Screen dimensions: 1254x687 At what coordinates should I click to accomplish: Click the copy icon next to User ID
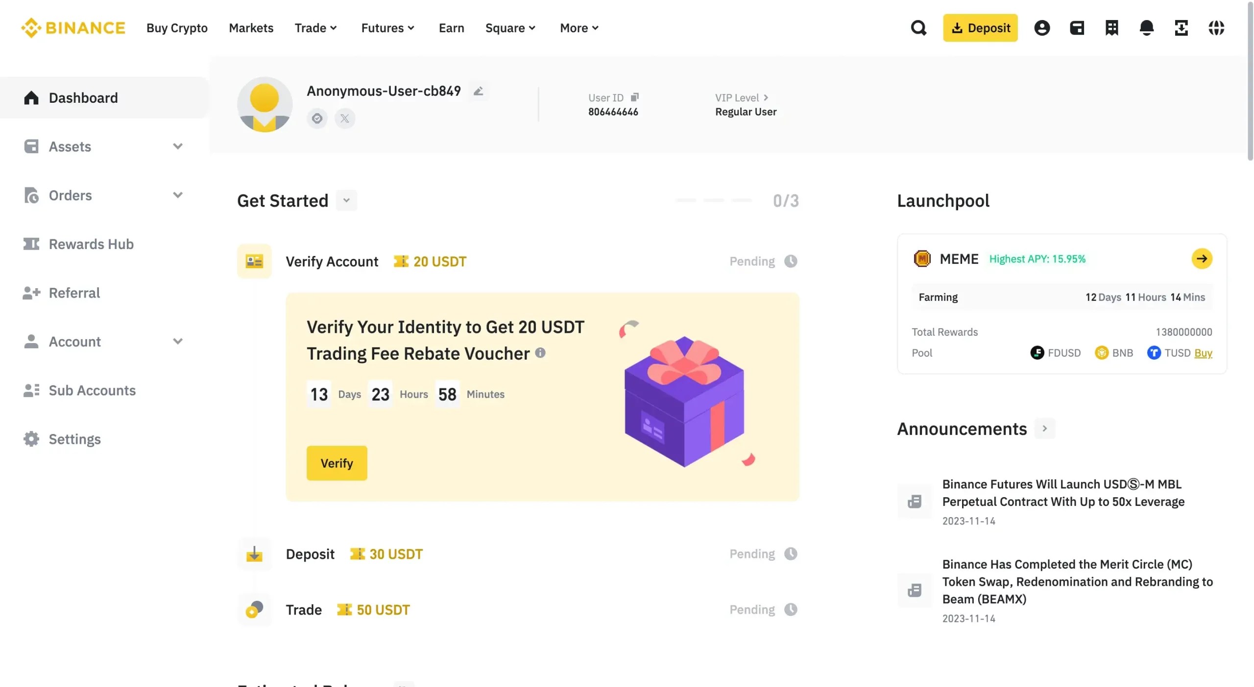tap(635, 97)
